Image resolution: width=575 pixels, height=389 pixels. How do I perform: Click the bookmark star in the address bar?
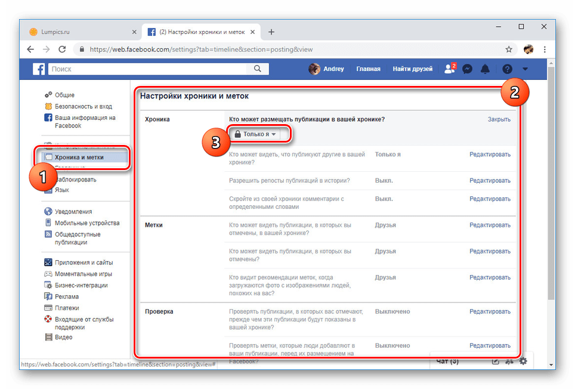(508, 50)
